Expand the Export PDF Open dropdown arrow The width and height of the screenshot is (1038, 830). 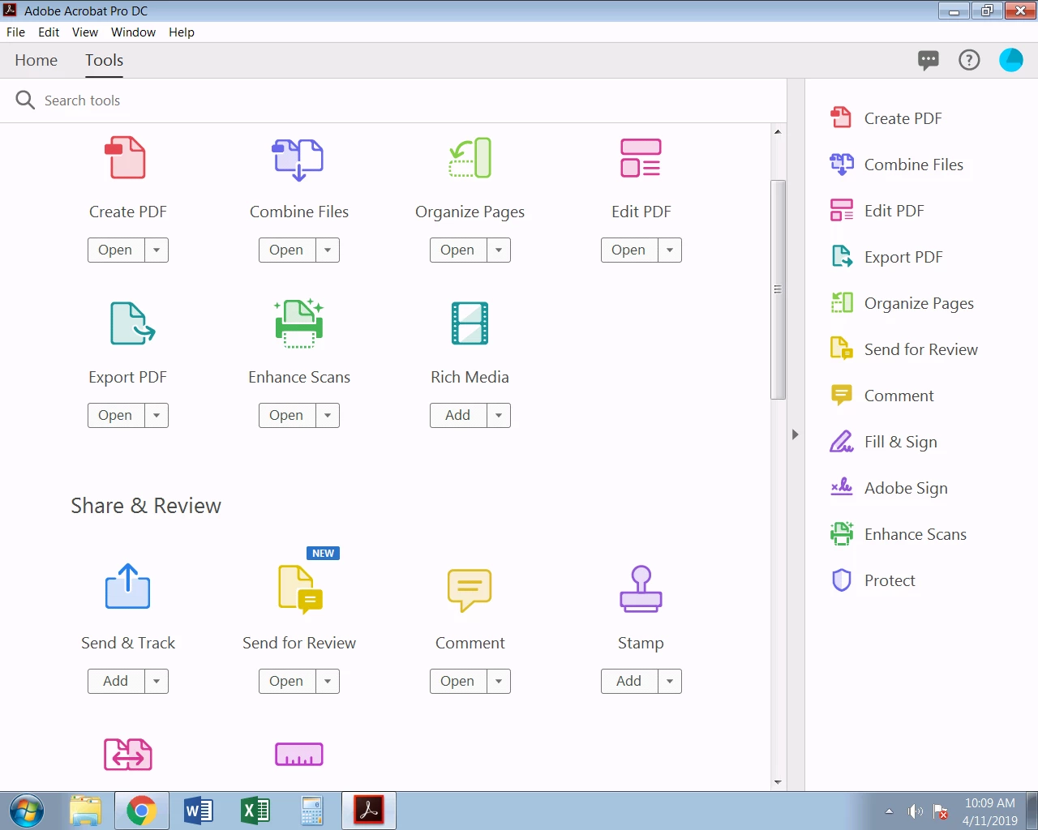(x=157, y=415)
